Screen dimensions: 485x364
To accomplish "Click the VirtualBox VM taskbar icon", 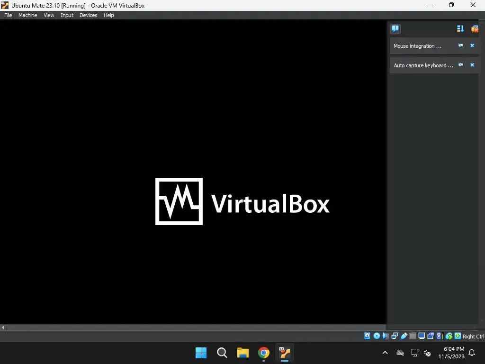I will pos(285,353).
